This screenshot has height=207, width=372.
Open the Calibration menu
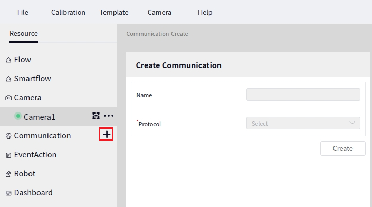coord(68,12)
